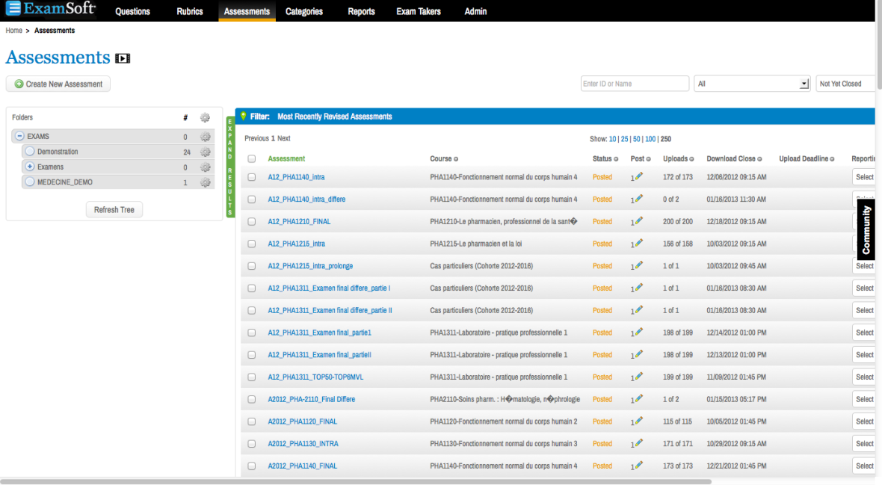The image size is (882, 485).
Task: Select the MEDECINE_DEMO folder
Action: coord(65,182)
